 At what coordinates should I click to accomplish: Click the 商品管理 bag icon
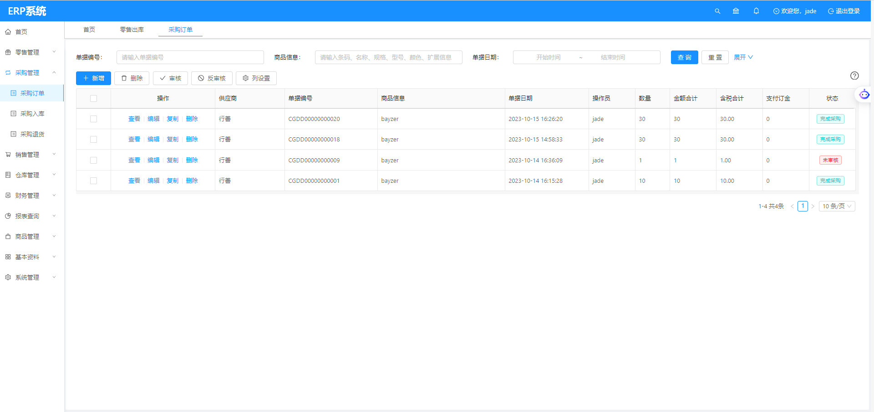[8, 236]
